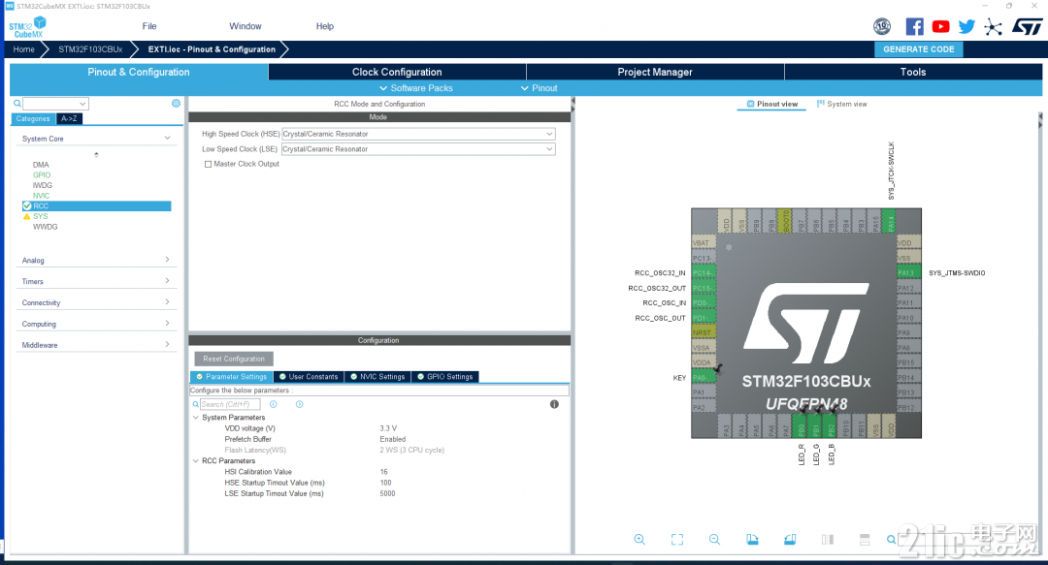Select the Pinout & Configuration tab
The height and width of the screenshot is (565, 1048).
click(x=139, y=72)
